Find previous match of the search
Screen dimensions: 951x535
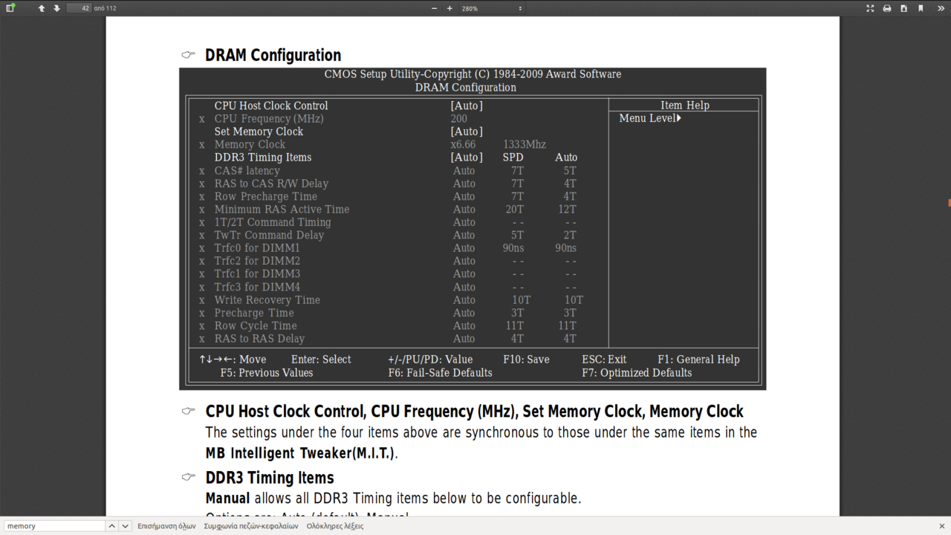click(111, 525)
